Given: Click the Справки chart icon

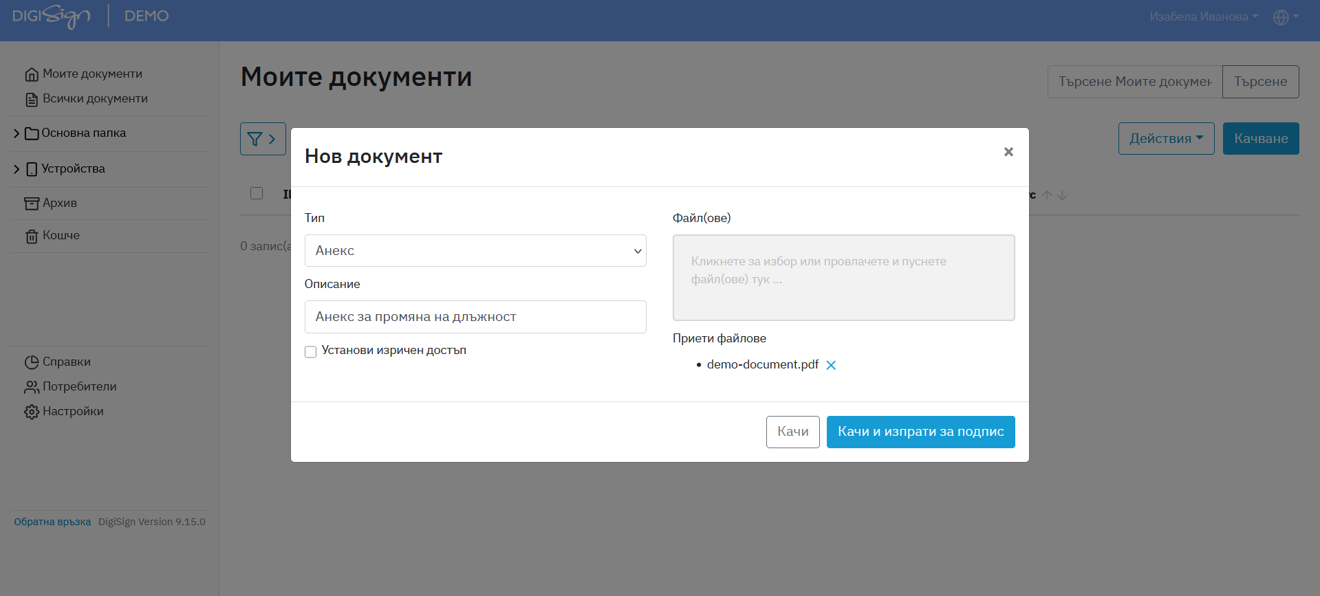Looking at the screenshot, I should [x=32, y=362].
